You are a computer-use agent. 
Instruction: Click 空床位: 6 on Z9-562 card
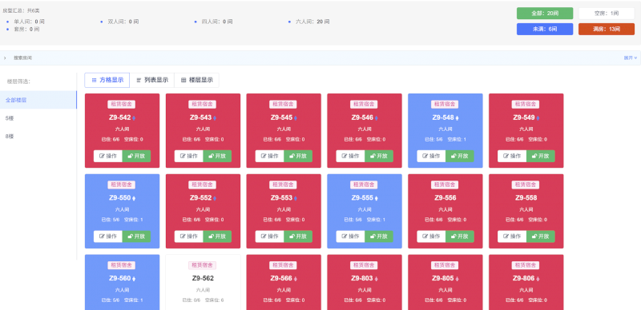coord(214,300)
